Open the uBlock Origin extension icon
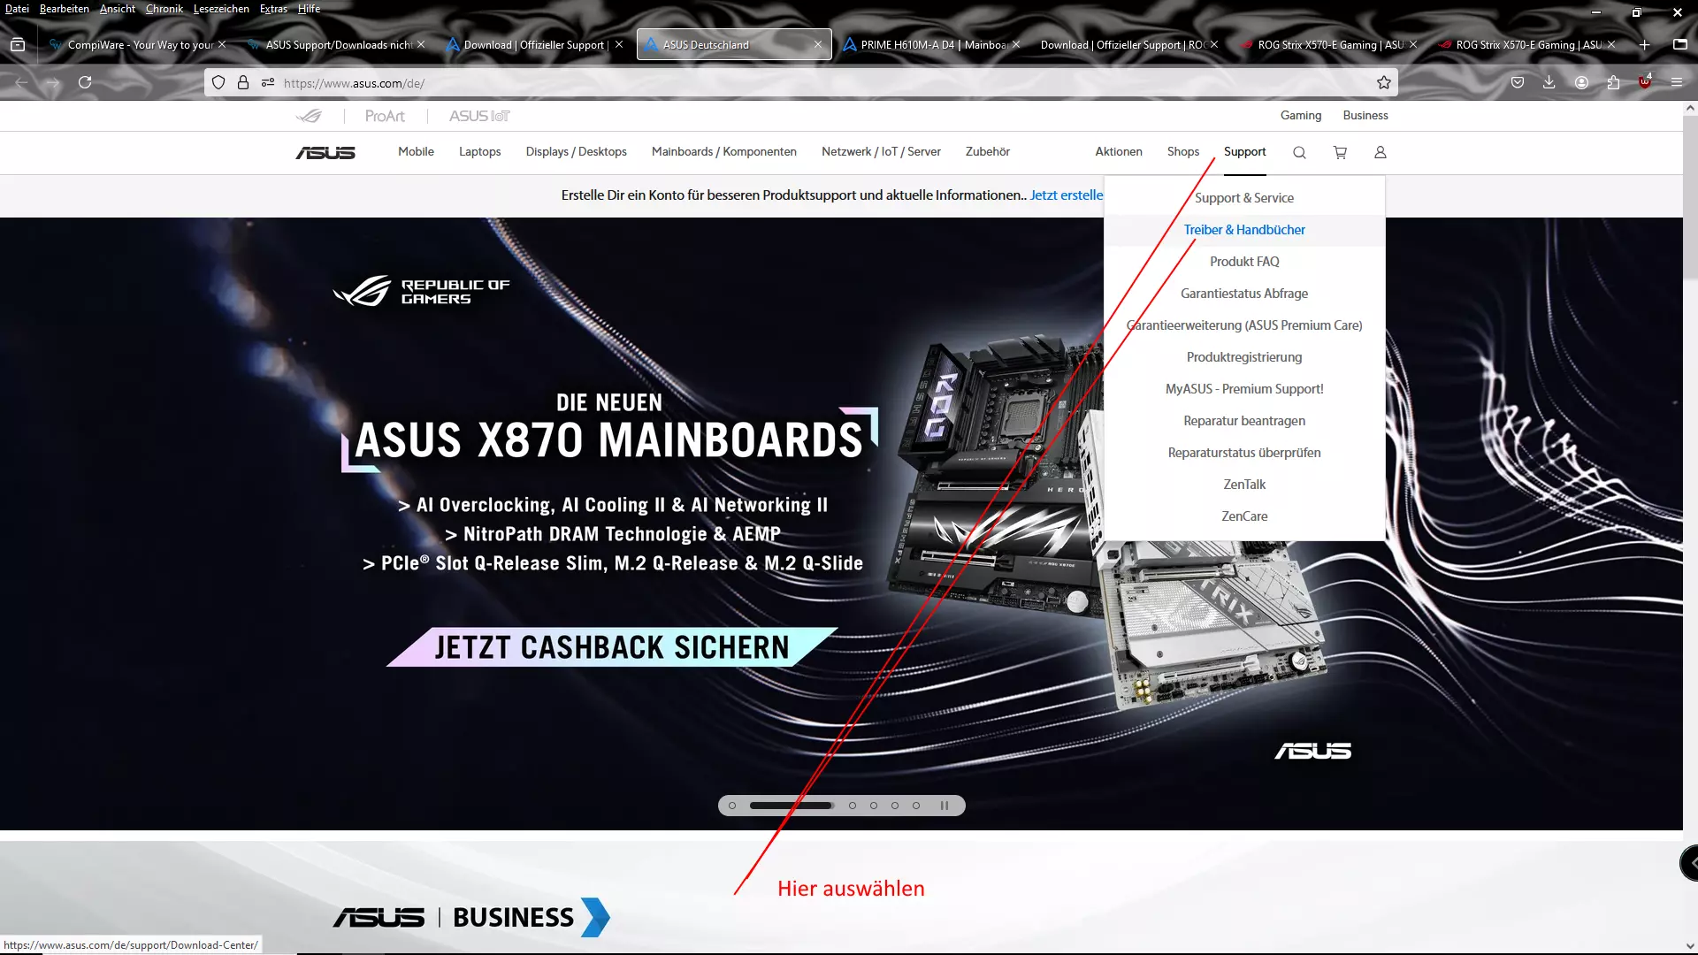The width and height of the screenshot is (1698, 955). pyautogui.click(x=1645, y=82)
